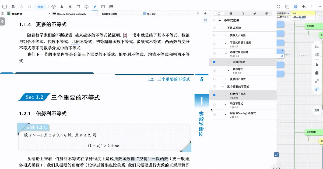Image resolution: width=323 pixels, height=169 pixels.
Task: Toggle the circle beside 不等式的基本性质
Action: pos(214,44)
